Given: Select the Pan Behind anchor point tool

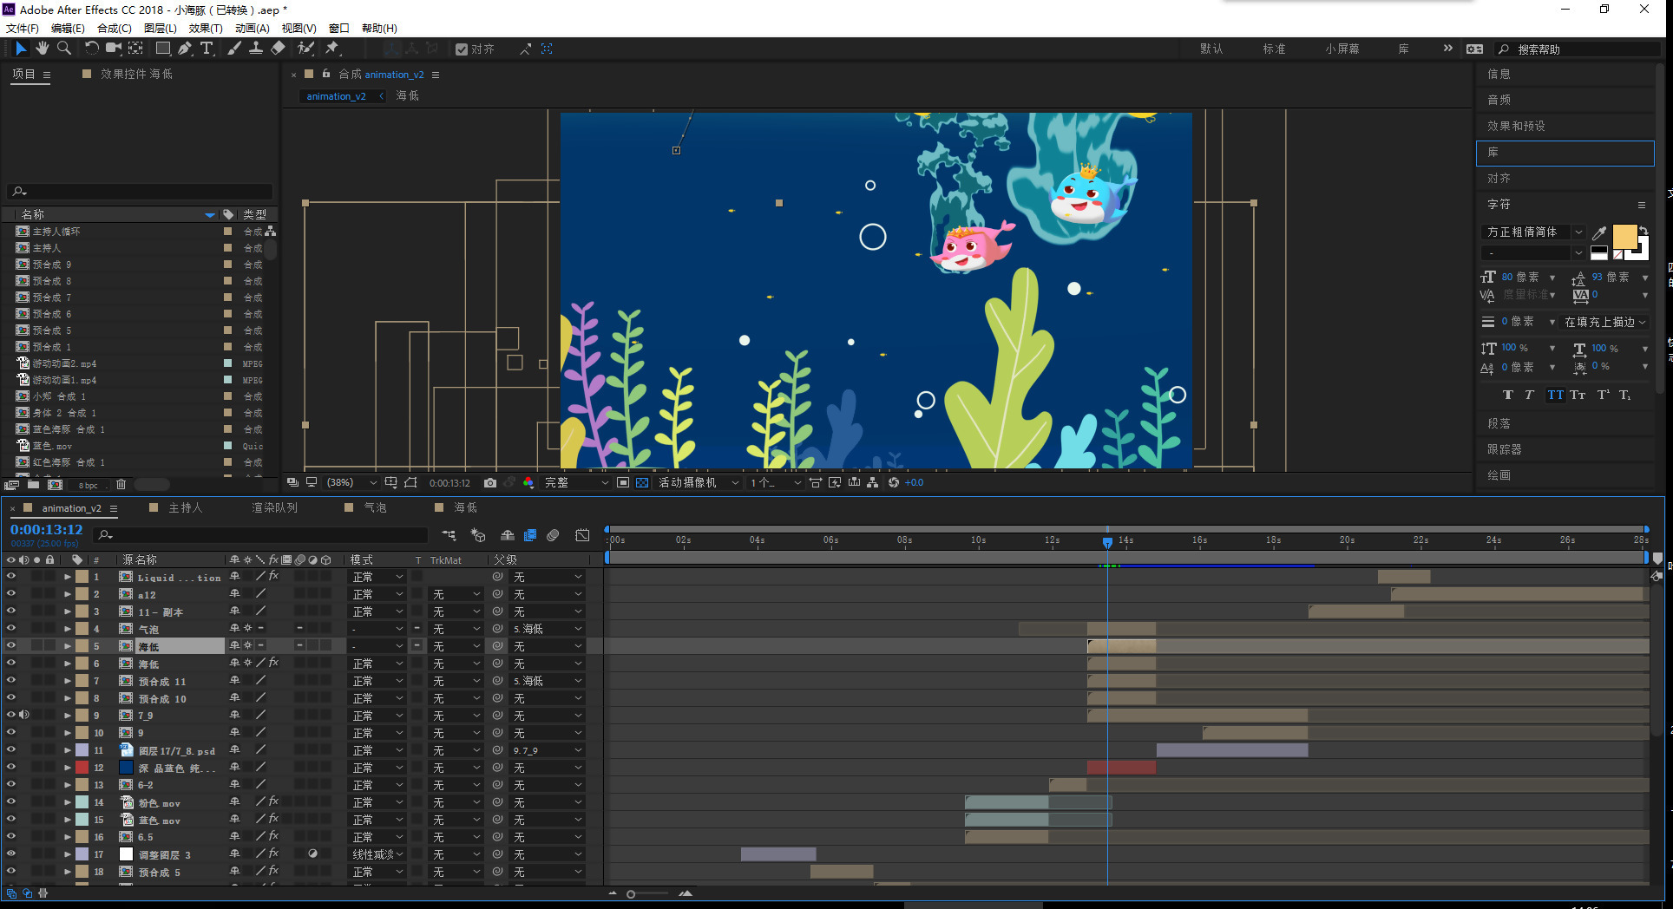Looking at the screenshot, I should tap(136, 49).
